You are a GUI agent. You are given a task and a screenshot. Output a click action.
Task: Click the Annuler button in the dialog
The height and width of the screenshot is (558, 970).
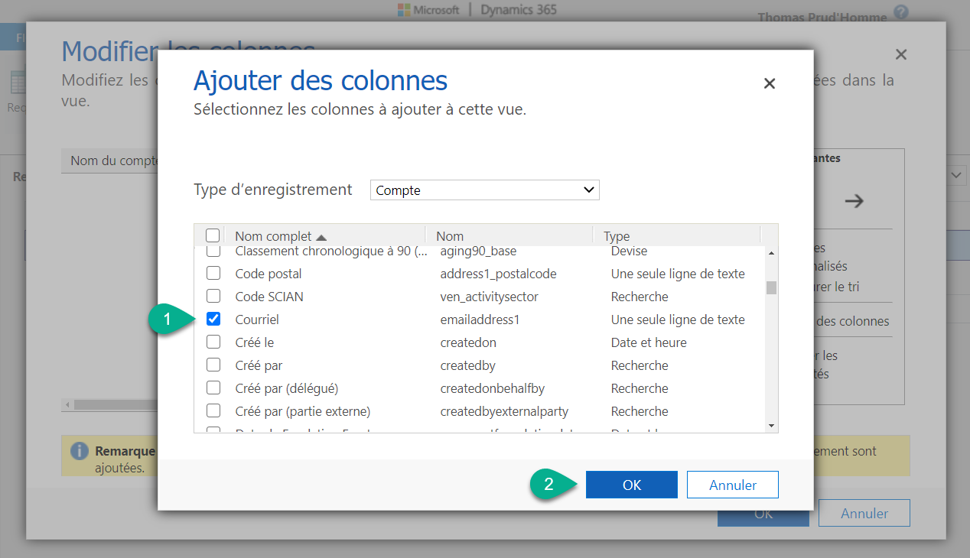pyautogui.click(x=732, y=484)
